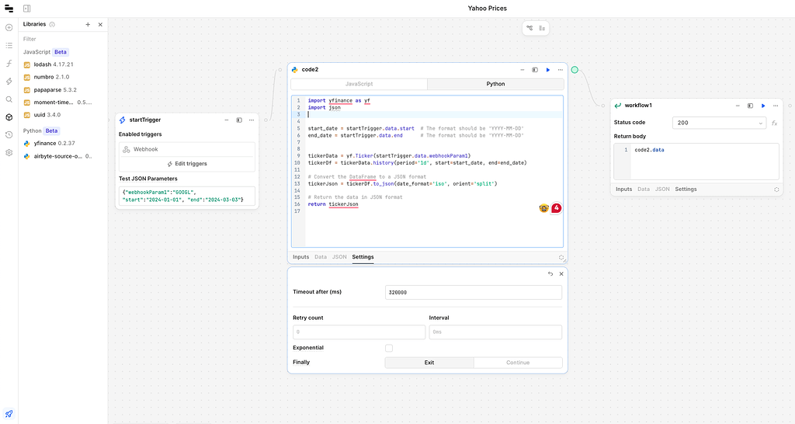Click the auto-layout canvas icon
Viewport: 795px width, 424px height.
coord(529,29)
